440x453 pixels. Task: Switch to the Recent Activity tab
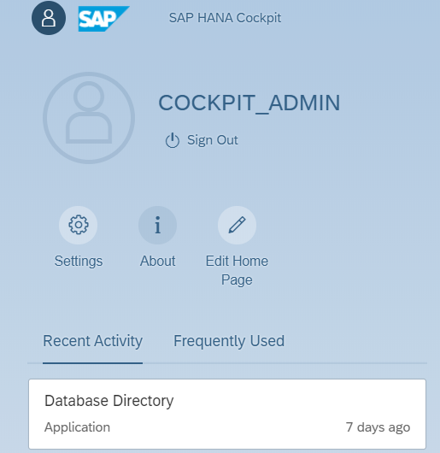click(92, 341)
